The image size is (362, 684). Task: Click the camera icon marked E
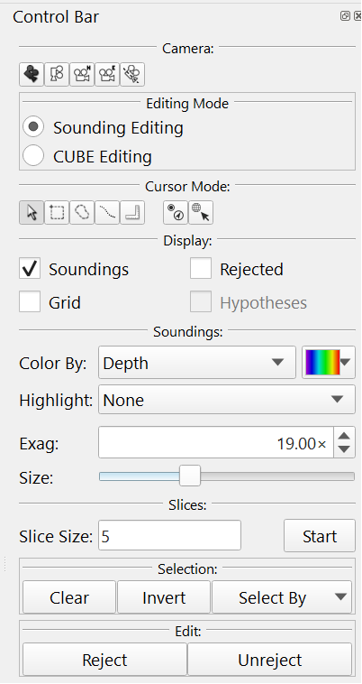pos(107,74)
